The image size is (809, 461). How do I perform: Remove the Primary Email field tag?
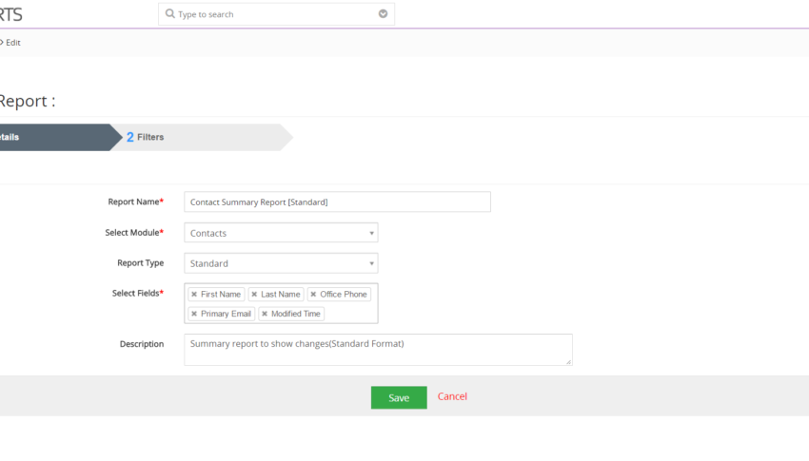(x=194, y=314)
